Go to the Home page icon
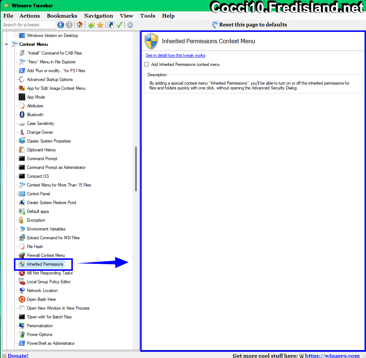 [x=79, y=25]
